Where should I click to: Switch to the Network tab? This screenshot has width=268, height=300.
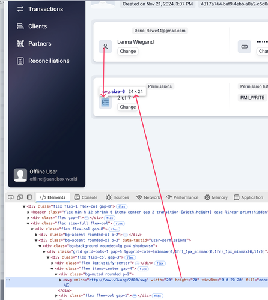[x=148, y=197]
